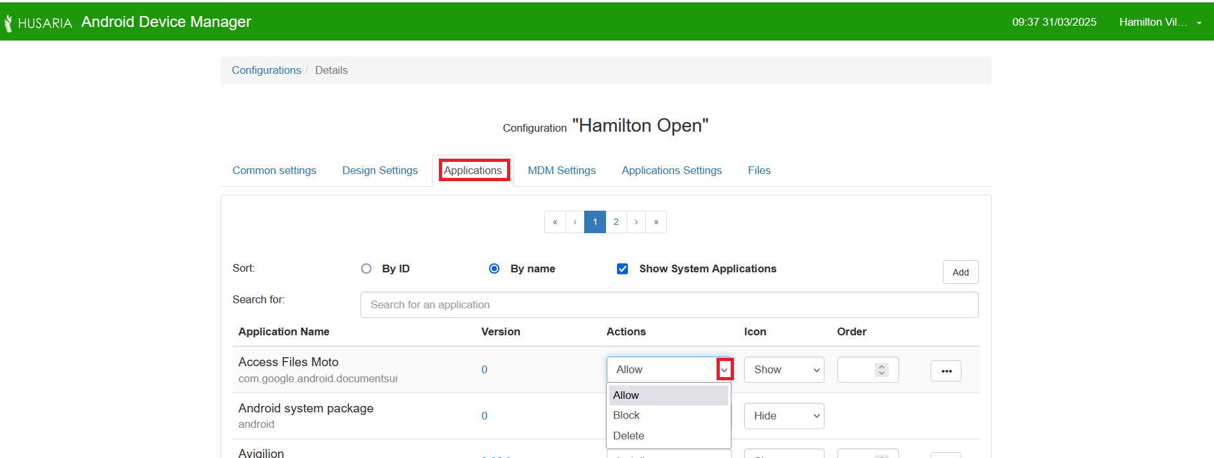Viewport: 1214px width, 458px height.
Task: Choose Allow from the open Actions list
Action: pyautogui.click(x=668, y=395)
